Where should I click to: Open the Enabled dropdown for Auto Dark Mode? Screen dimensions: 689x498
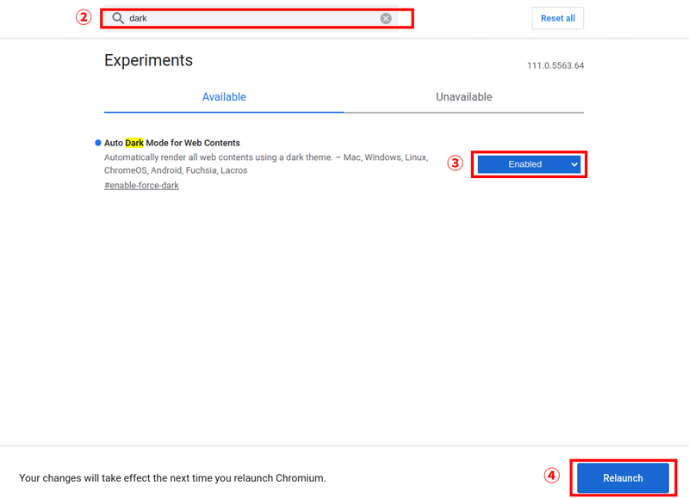(x=528, y=164)
